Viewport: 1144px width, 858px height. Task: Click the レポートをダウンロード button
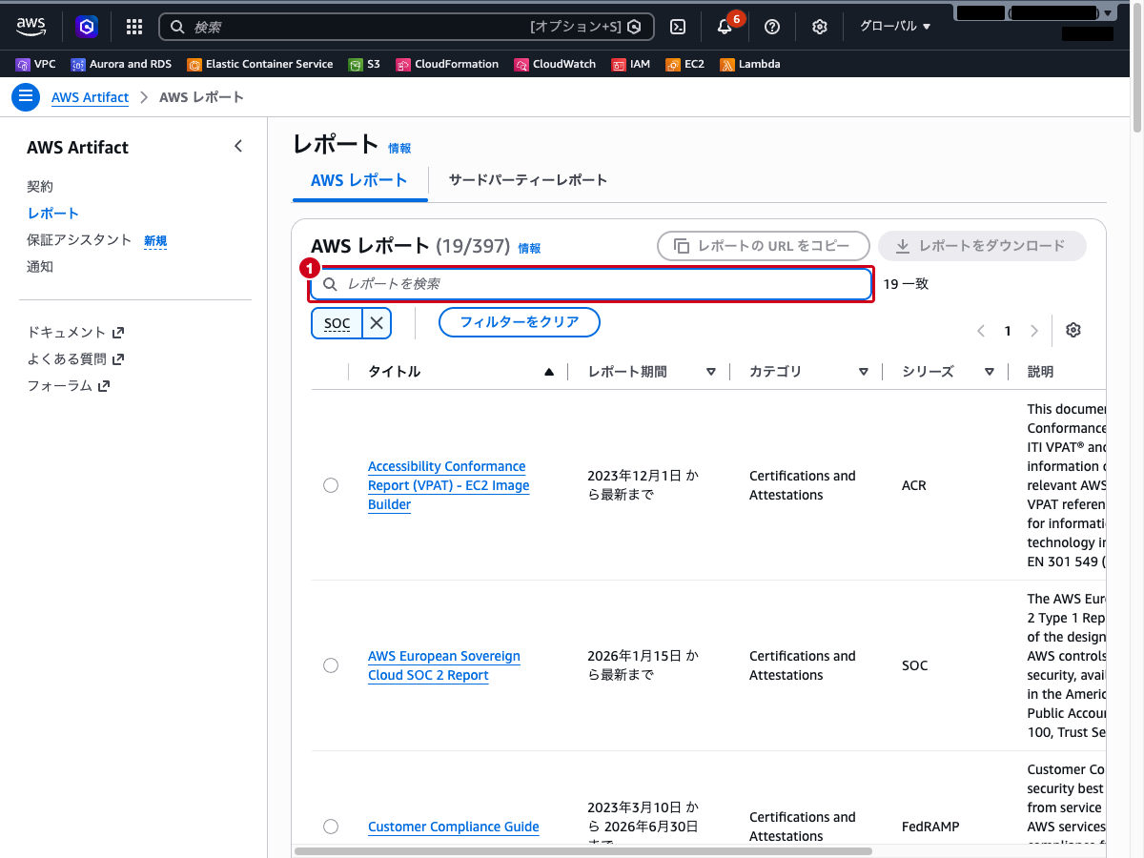982,246
